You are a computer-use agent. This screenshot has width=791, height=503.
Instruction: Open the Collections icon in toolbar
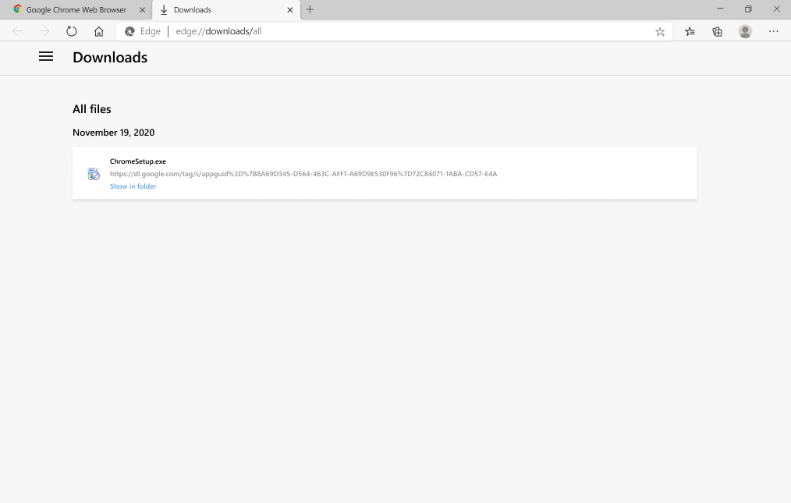(717, 31)
